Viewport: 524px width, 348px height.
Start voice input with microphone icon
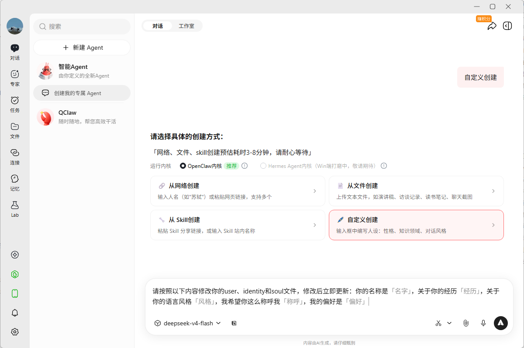(x=483, y=323)
